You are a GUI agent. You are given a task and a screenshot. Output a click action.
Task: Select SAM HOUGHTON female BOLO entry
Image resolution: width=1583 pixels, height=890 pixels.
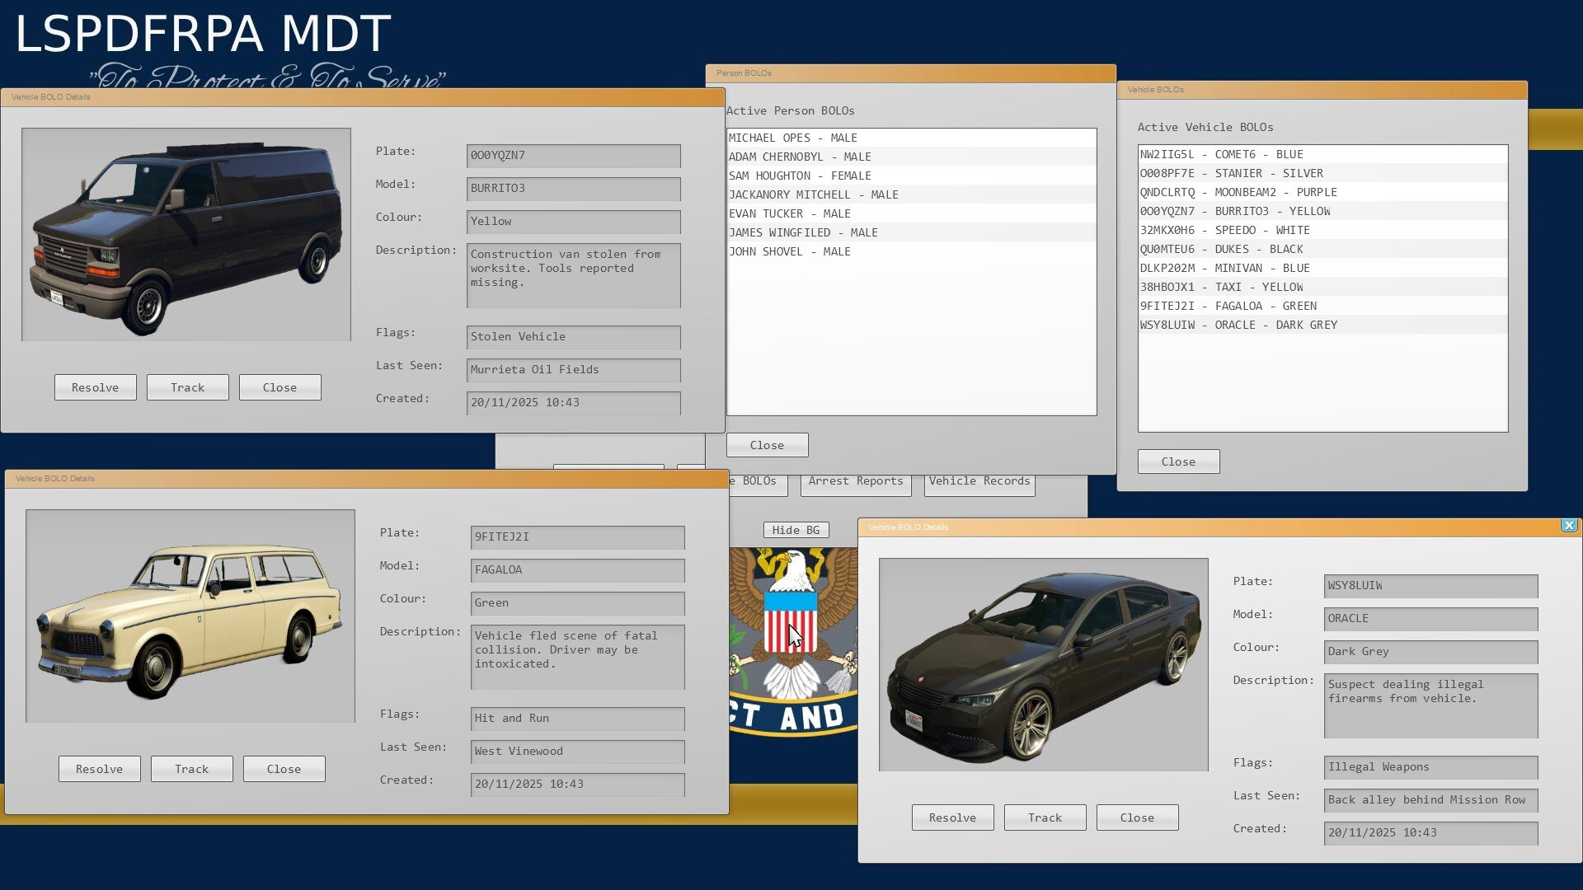coord(799,176)
